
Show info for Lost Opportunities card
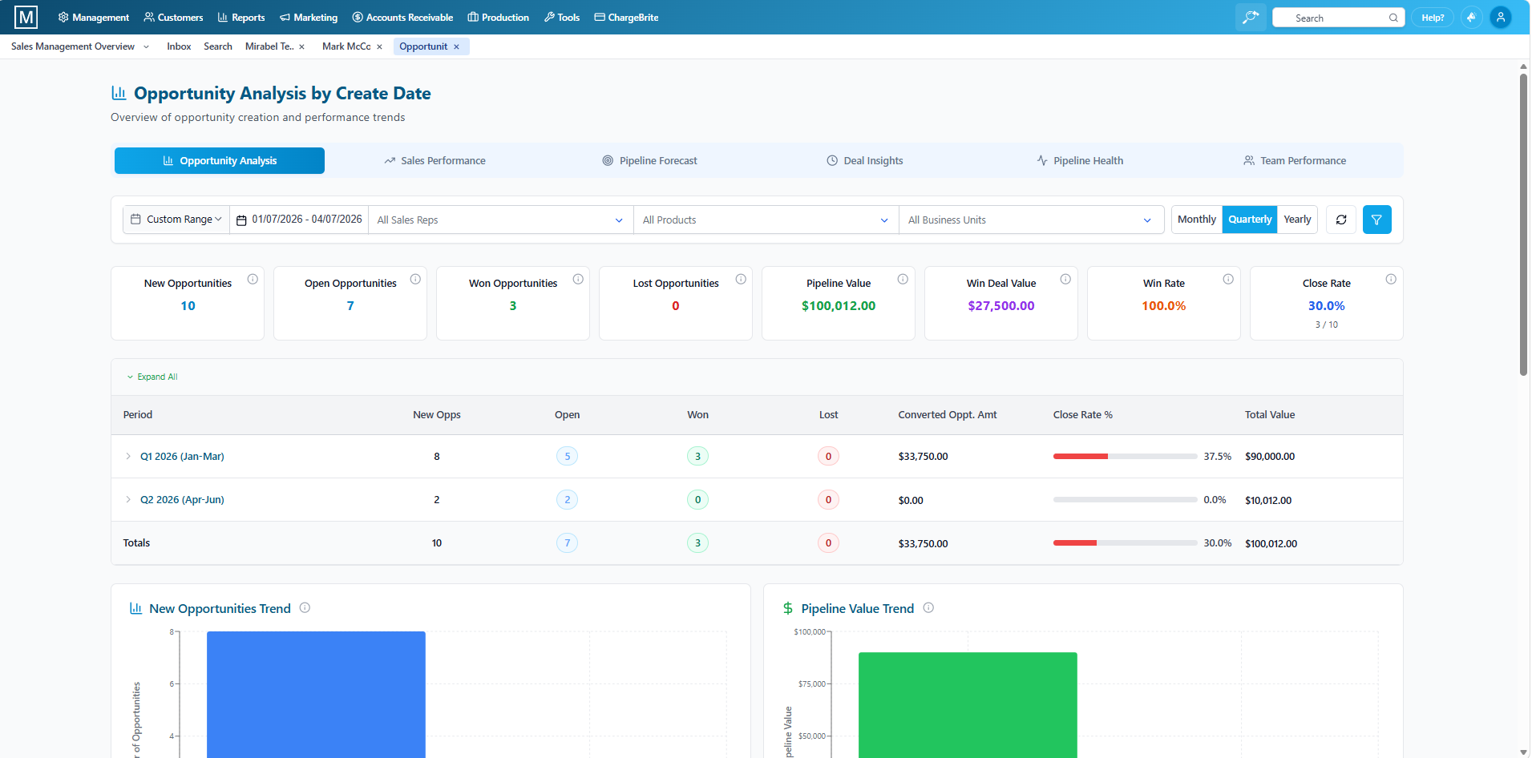click(x=741, y=279)
